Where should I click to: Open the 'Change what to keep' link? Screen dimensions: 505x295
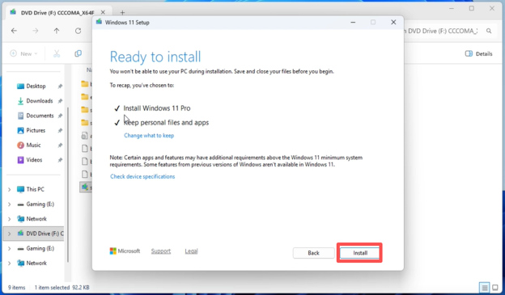[x=149, y=136]
